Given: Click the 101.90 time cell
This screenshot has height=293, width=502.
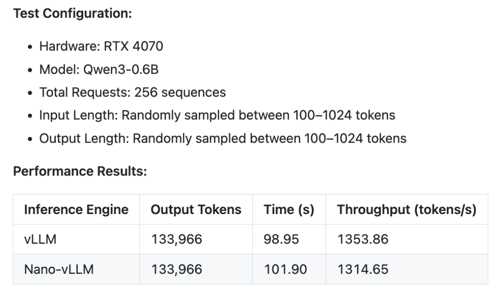Looking at the screenshot, I should (289, 269).
